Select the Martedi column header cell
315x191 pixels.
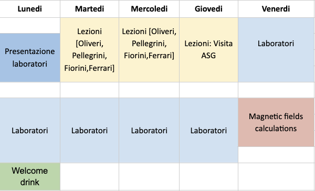click(89, 9)
